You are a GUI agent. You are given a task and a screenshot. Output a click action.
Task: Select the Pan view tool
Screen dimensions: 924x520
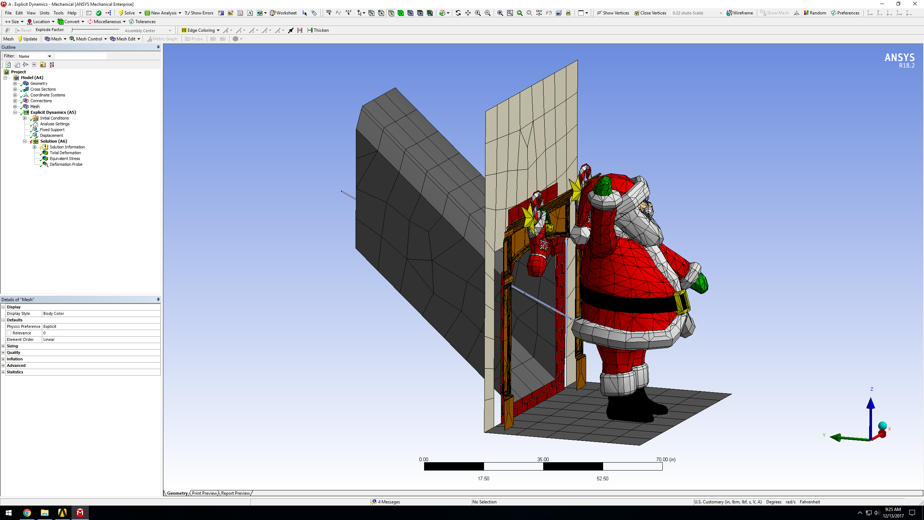[468, 13]
